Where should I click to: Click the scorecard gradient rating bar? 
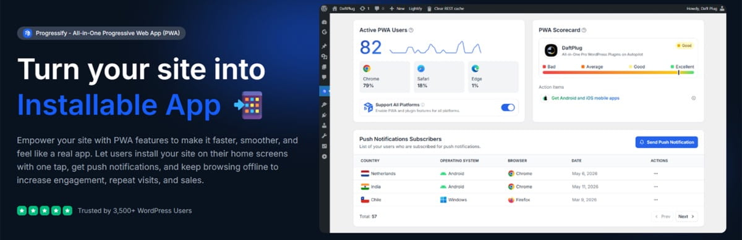618,72
